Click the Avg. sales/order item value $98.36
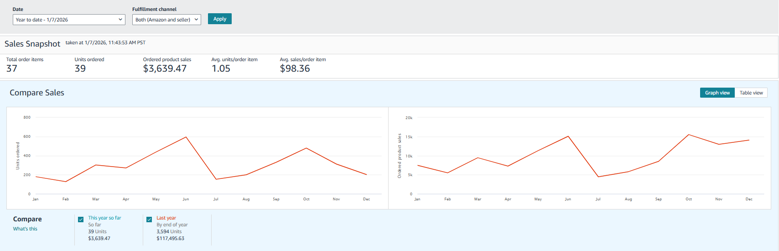The height and width of the screenshot is (251, 779). [x=295, y=68]
